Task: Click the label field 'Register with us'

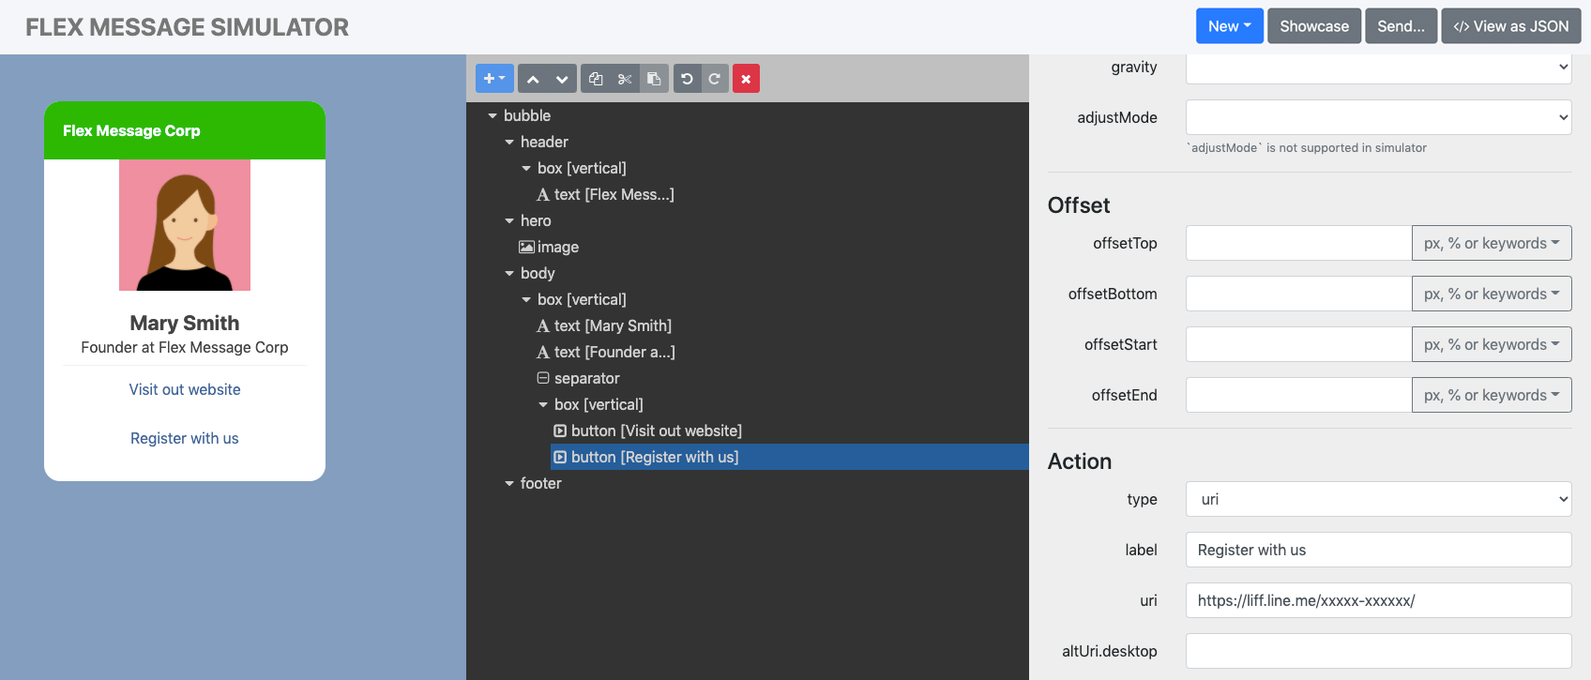Action: (x=1378, y=550)
